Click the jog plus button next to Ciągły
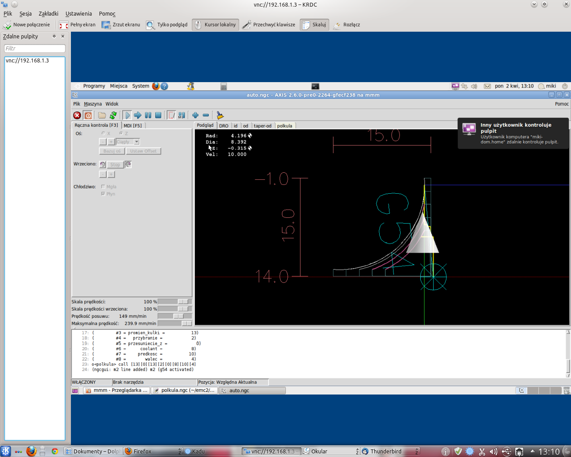Screen dimensions: 571x457 [111, 141]
